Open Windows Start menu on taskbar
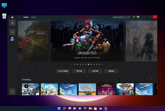This screenshot has width=165, height=111. click(x=59, y=109)
